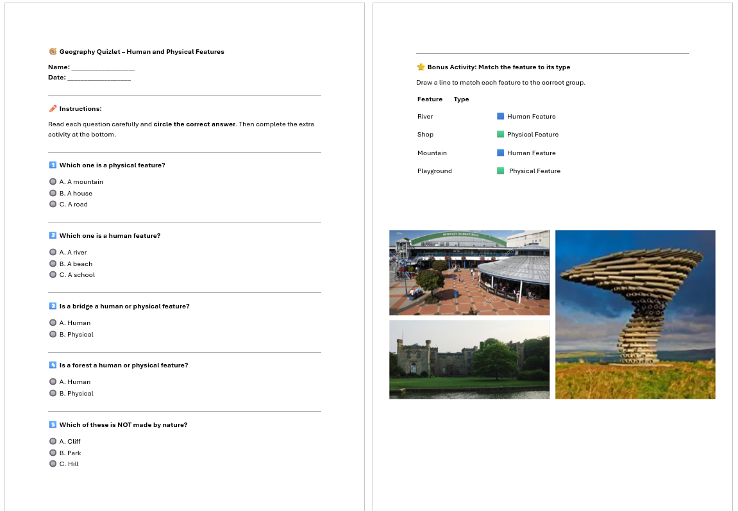The width and height of the screenshot is (738, 511).
Task: Click the pencil icon next to Instructions
Action: [53, 108]
